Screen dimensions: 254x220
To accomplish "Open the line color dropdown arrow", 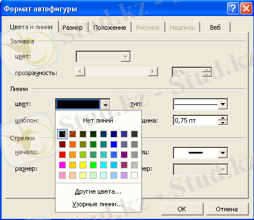I will 105,104.
